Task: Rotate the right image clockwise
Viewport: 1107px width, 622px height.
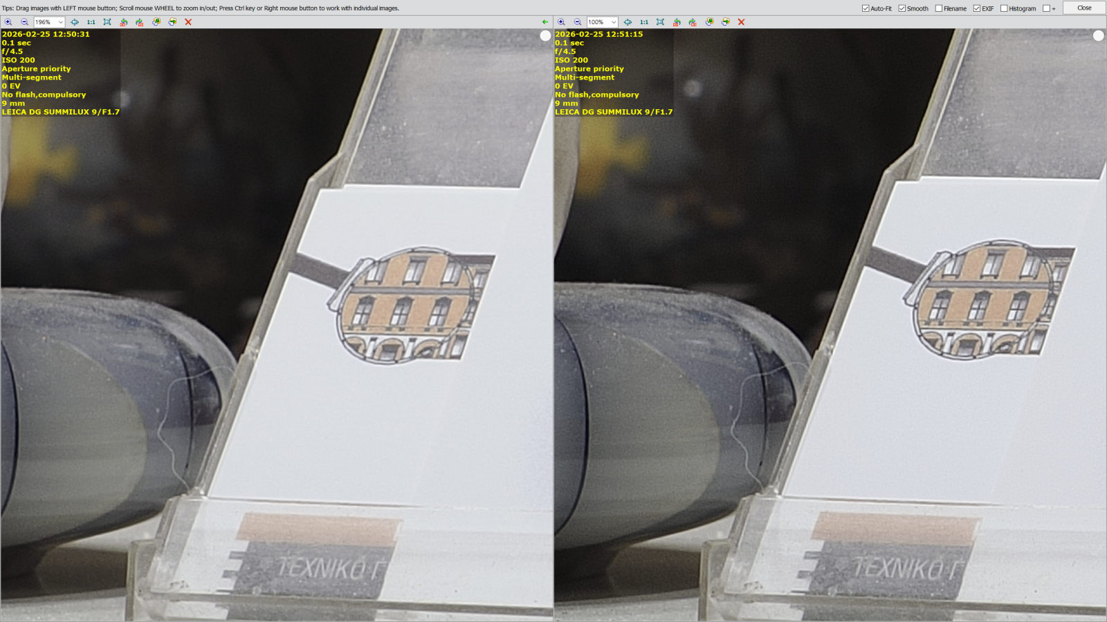Action: (693, 22)
